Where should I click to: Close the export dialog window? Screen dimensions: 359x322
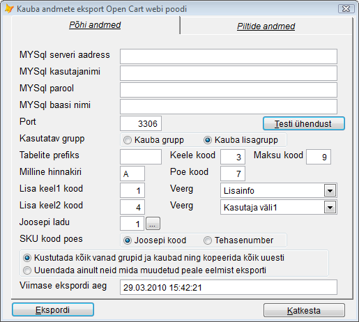tap(346, 9)
